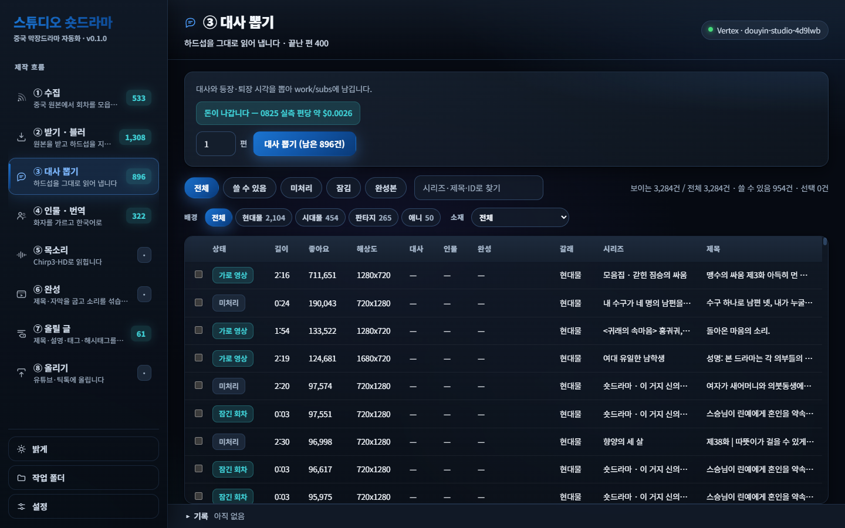This screenshot has height=528, width=845.
Task: Click the 인물·번역 people icon
Action: [22, 216]
